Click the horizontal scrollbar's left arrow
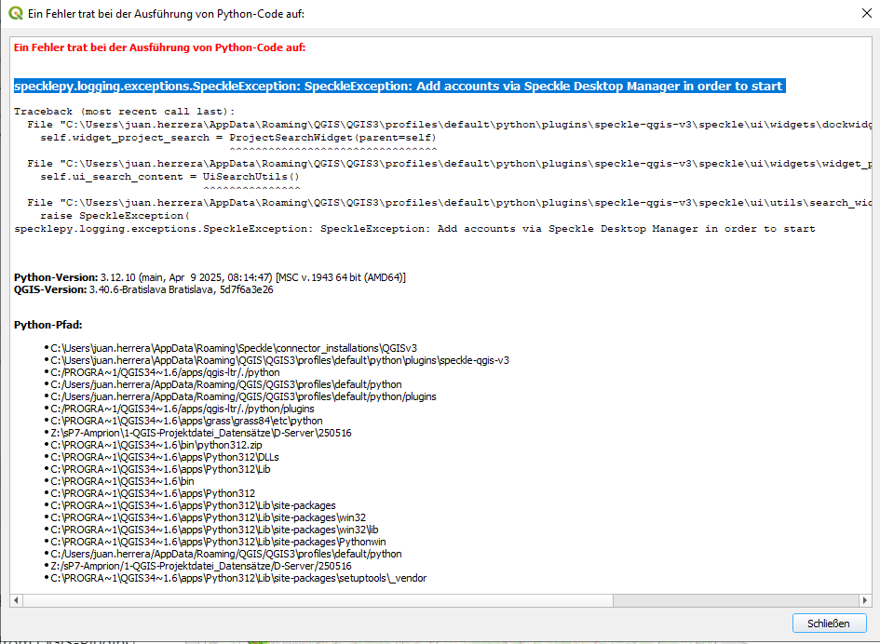 [x=16, y=600]
